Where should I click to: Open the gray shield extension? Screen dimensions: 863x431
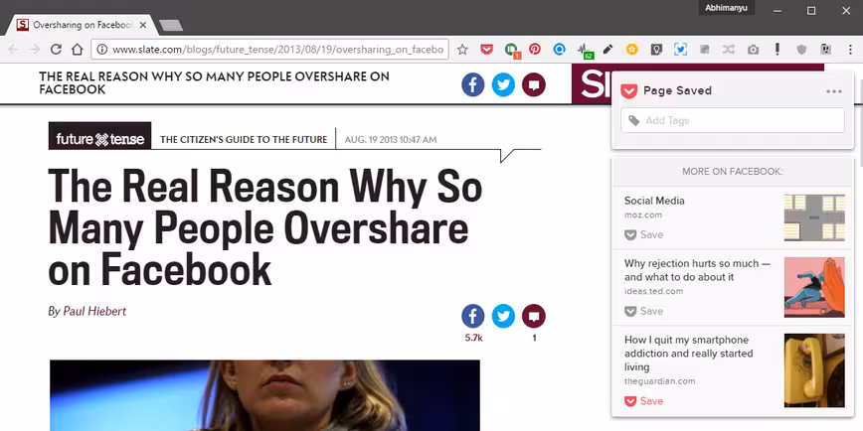tap(801, 50)
